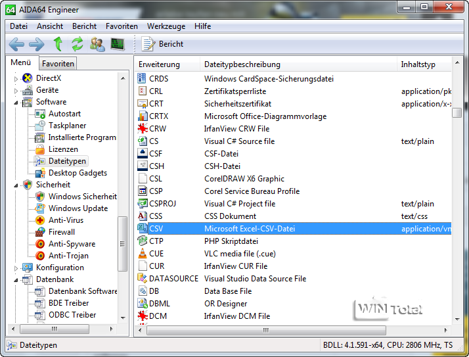
Task: Click the Konfiguration icon
Action: click(27, 268)
